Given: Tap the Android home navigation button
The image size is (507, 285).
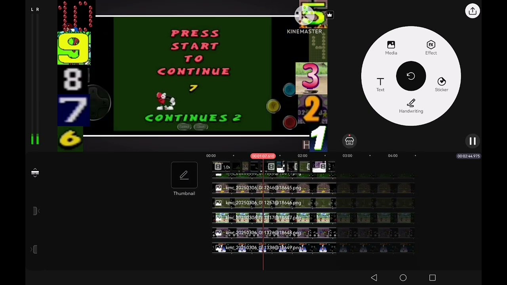Looking at the screenshot, I should coord(403,278).
